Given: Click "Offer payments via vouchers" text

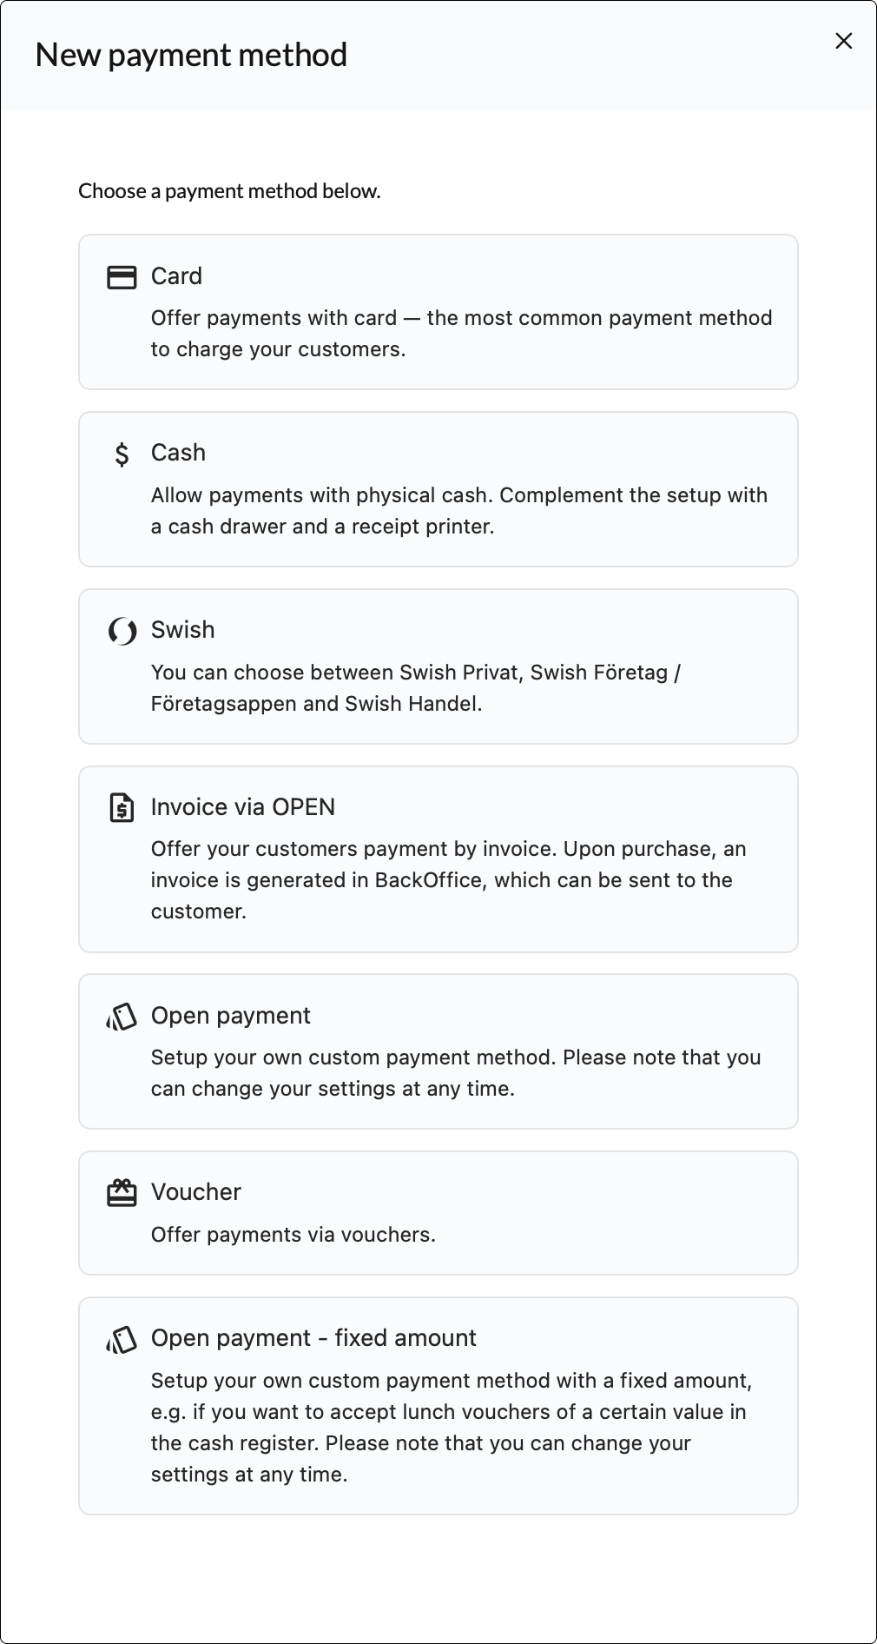Looking at the screenshot, I should pos(293,1235).
